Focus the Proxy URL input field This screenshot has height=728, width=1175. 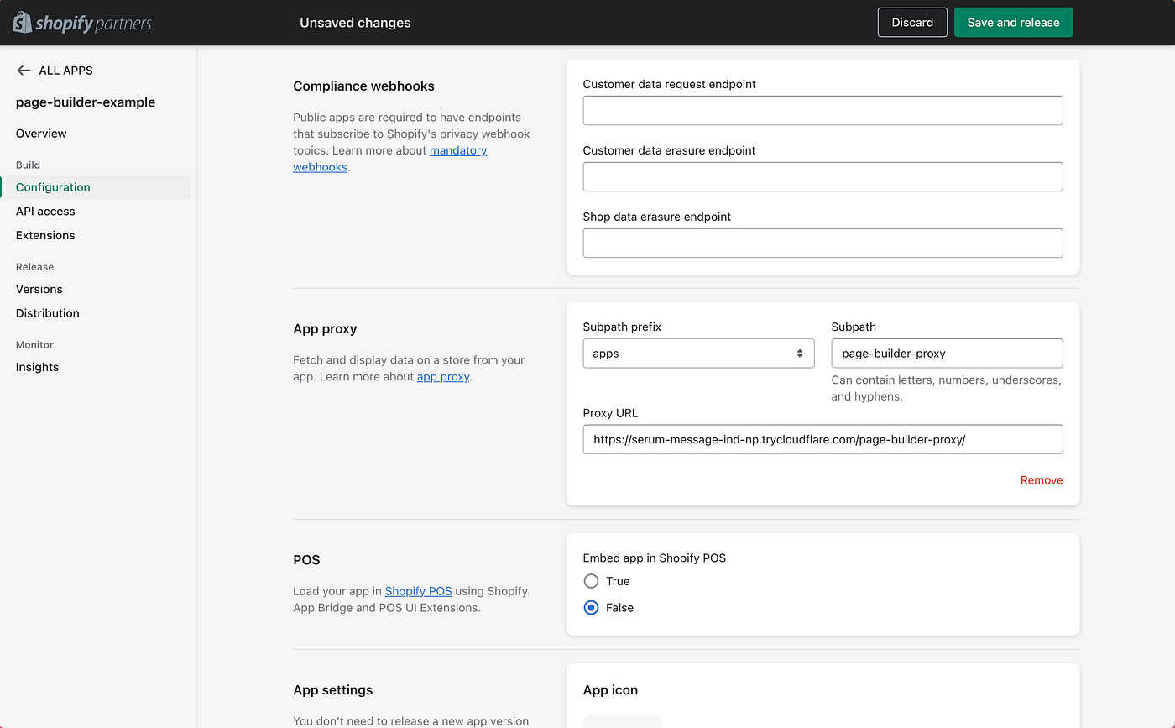[822, 439]
